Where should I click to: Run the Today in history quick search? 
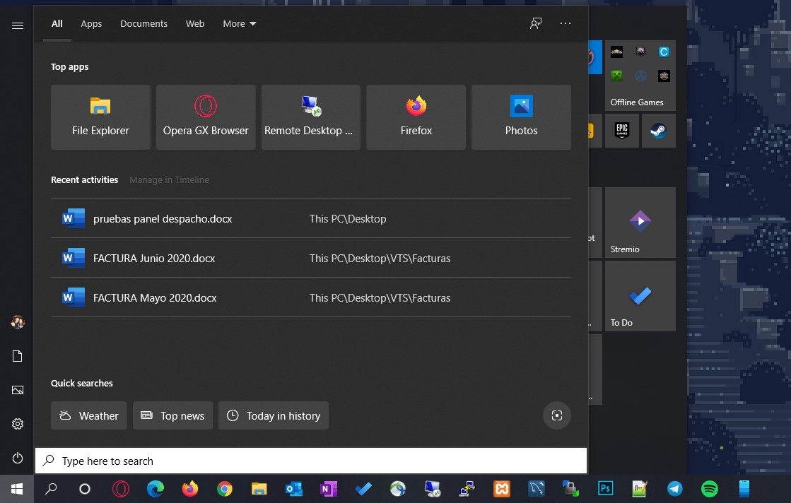pyautogui.click(x=274, y=416)
